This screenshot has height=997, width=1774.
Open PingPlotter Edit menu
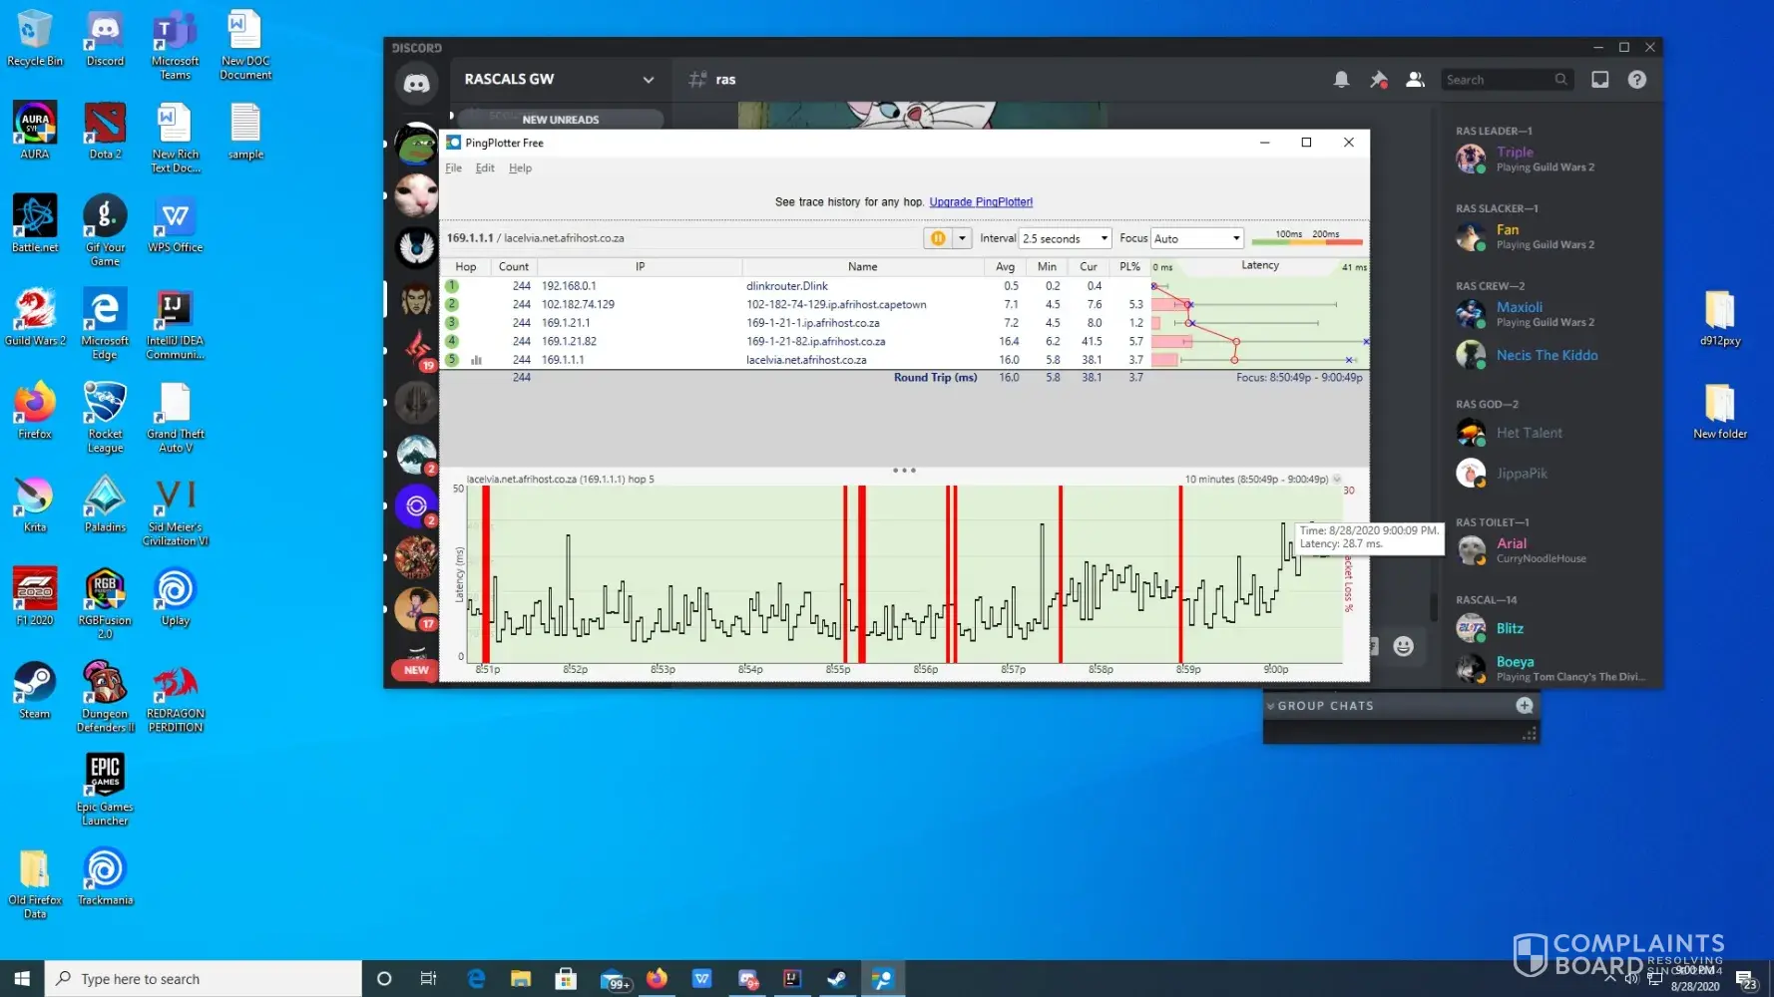pos(485,168)
